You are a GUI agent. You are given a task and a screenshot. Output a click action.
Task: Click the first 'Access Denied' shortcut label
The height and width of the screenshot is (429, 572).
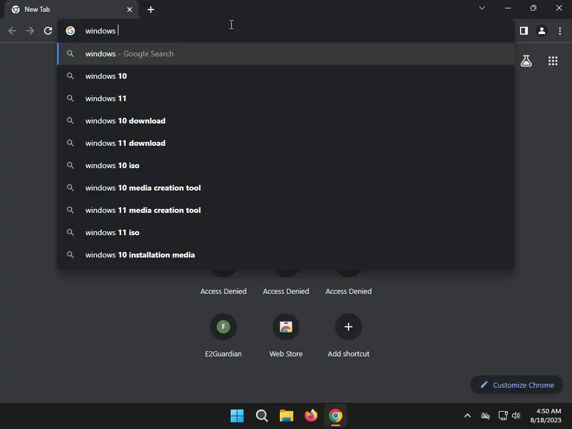[223, 291]
